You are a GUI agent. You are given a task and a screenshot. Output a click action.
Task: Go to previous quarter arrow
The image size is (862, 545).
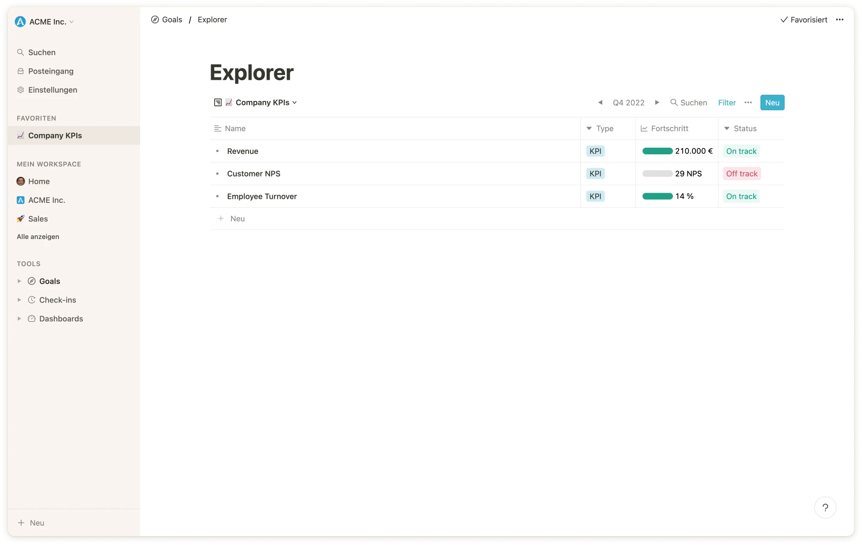tap(600, 102)
